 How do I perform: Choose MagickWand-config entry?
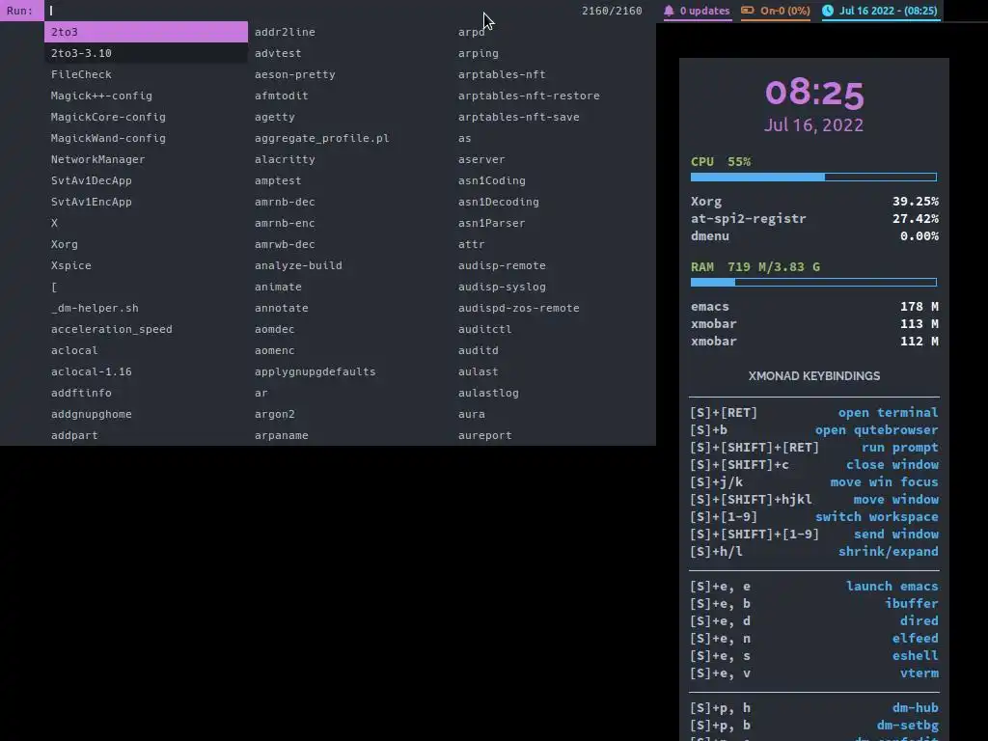coord(108,138)
